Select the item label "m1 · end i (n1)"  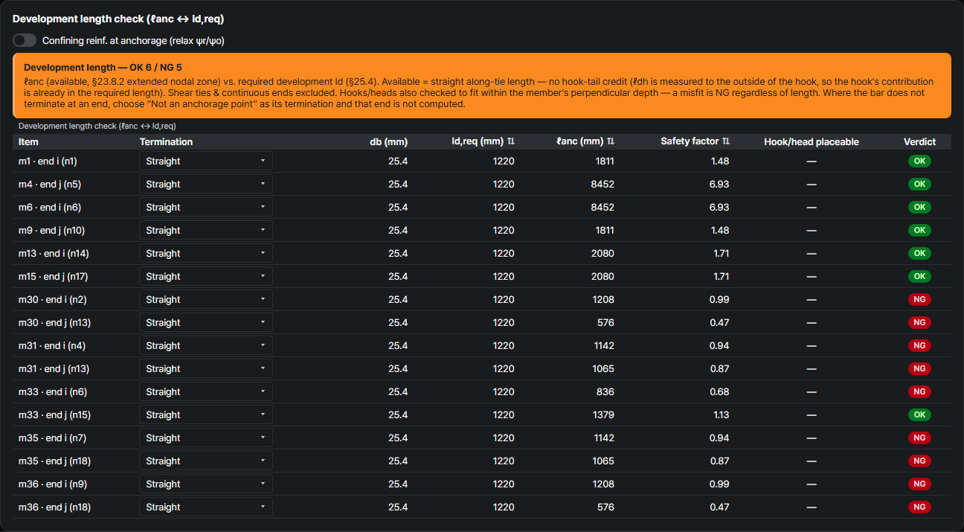tap(48, 161)
